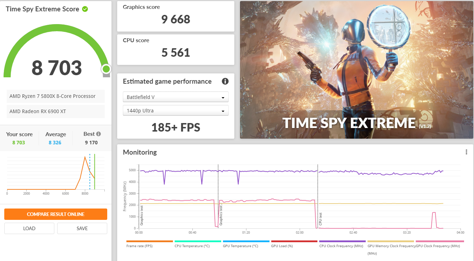Click the green validation checkmark icon
Viewport: 474px width, 261px height.
(85, 9)
